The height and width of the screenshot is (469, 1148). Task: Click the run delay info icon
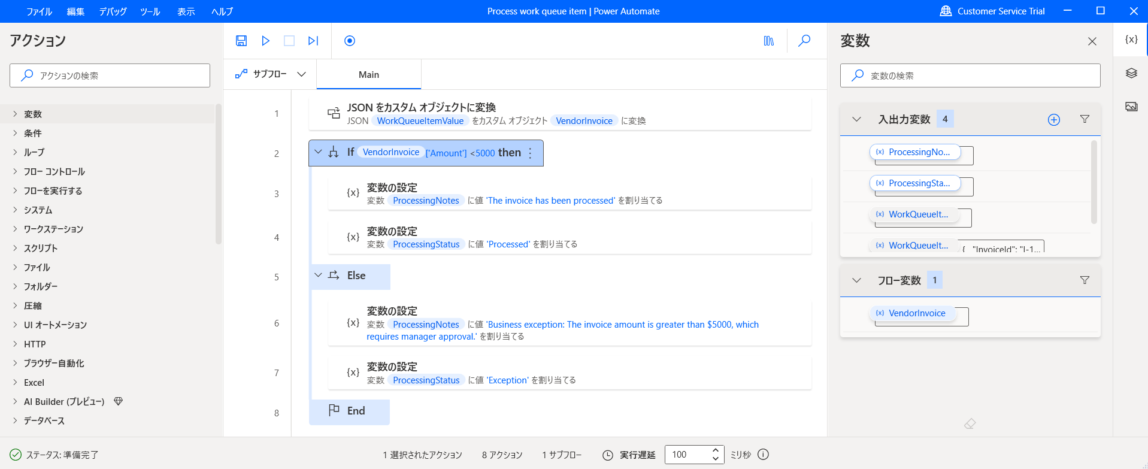(x=763, y=455)
